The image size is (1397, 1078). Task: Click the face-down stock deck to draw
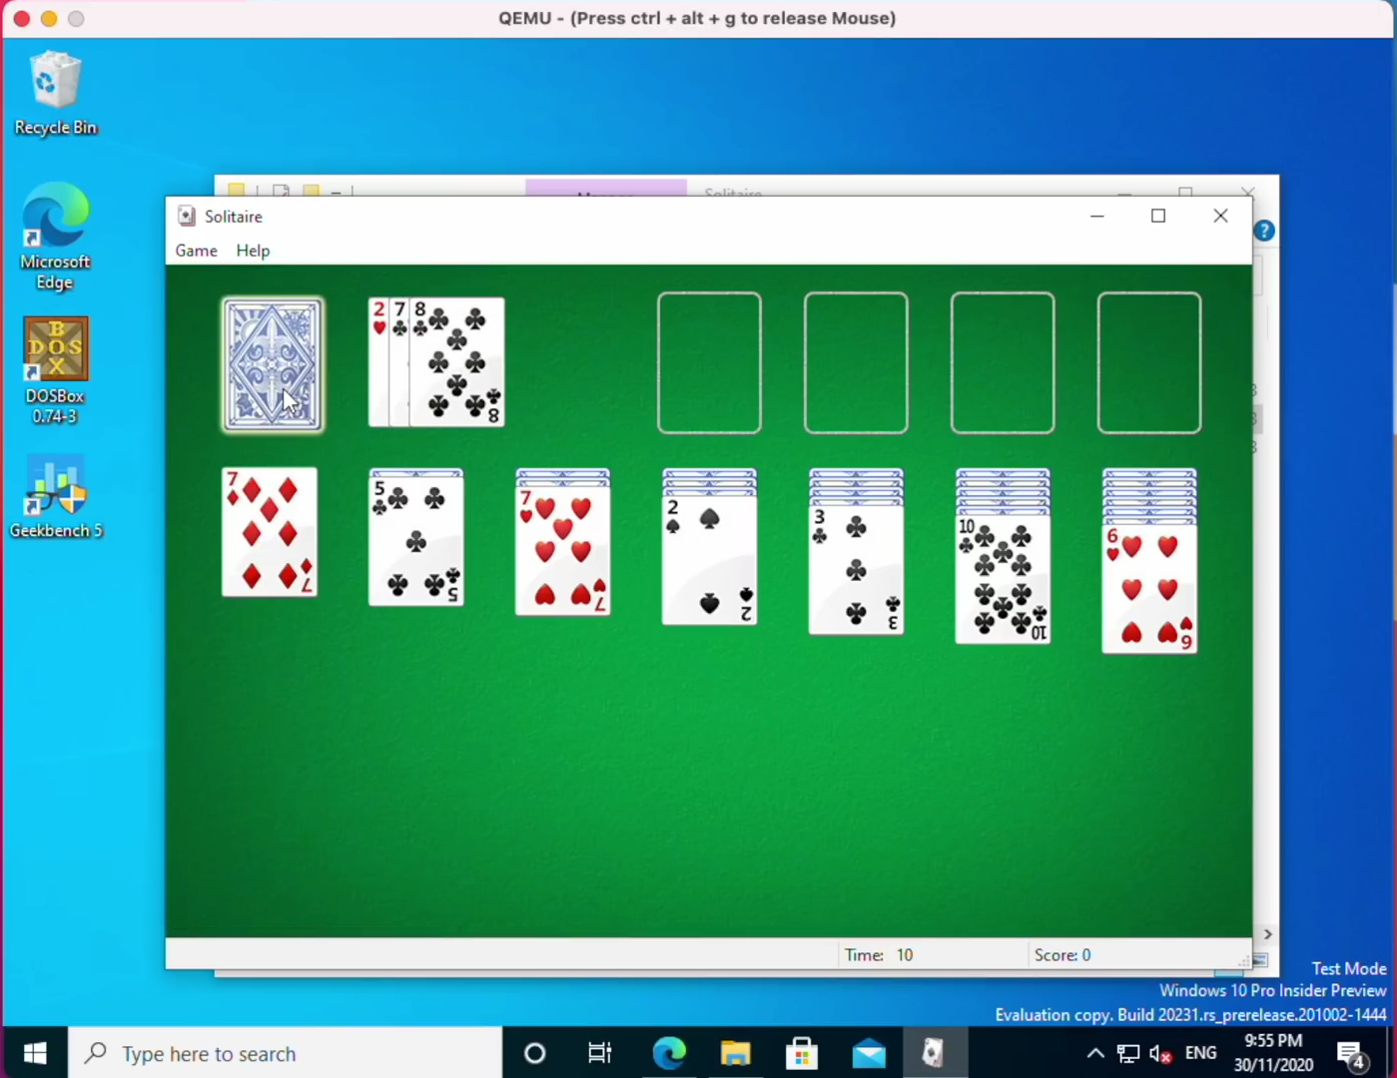click(272, 365)
